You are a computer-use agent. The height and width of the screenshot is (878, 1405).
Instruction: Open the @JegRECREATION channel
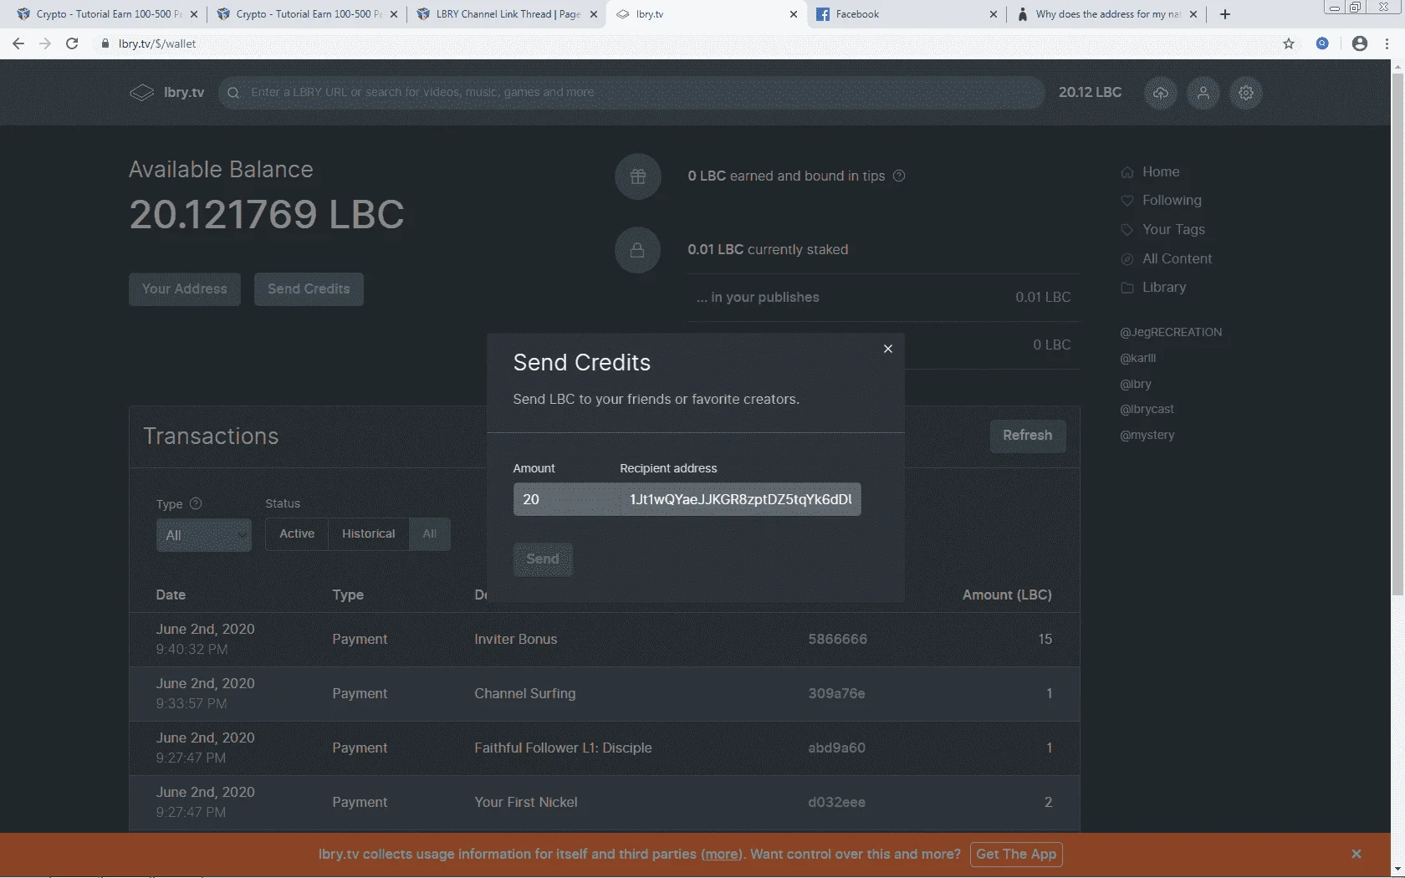point(1171,332)
